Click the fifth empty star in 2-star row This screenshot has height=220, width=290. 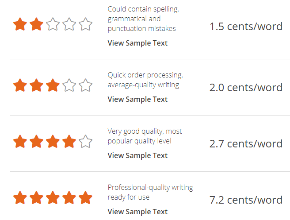(85, 24)
